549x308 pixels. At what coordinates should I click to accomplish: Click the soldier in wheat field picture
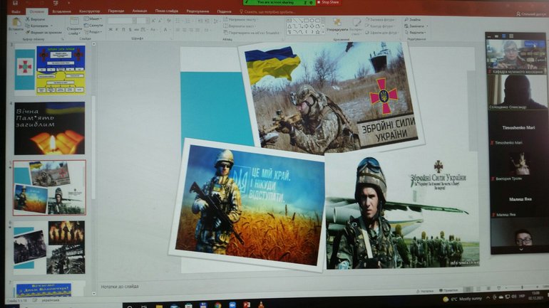(247, 205)
